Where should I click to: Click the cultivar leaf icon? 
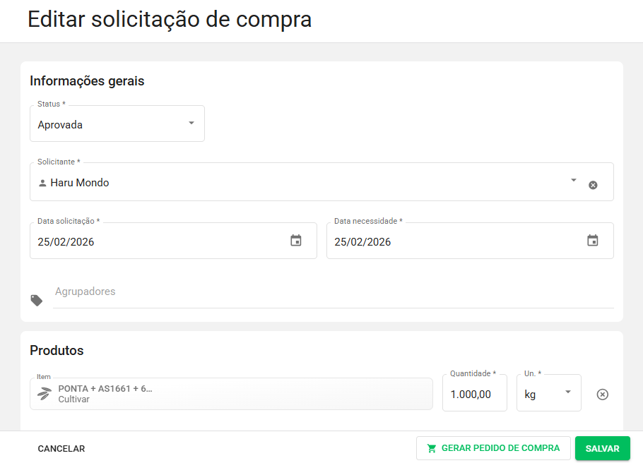[x=45, y=394]
